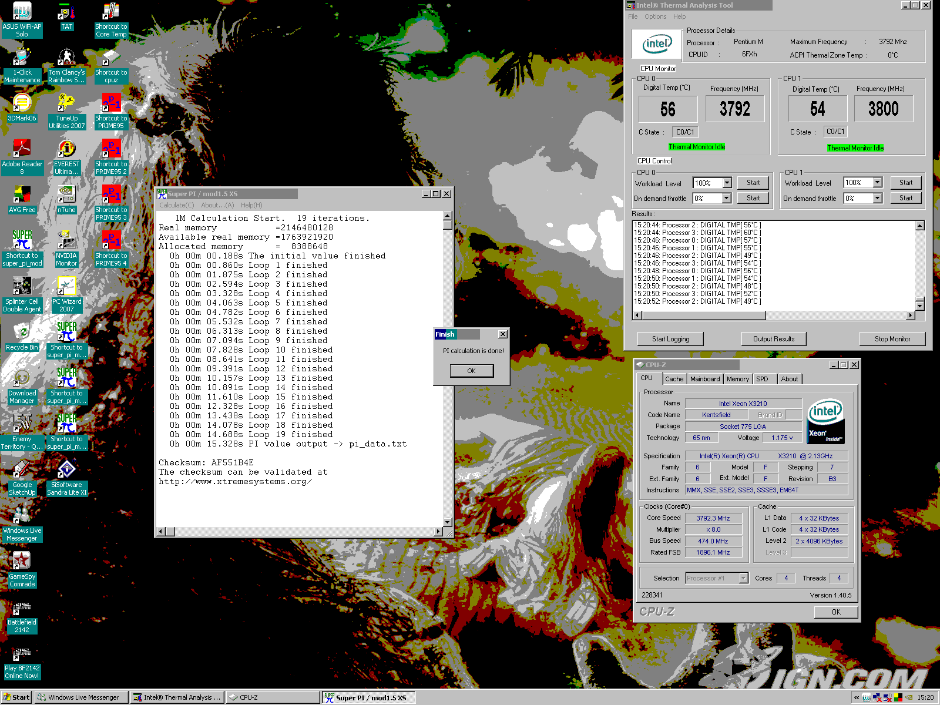Switch to Memory tab in CPU-Z

(x=738, y=379)
